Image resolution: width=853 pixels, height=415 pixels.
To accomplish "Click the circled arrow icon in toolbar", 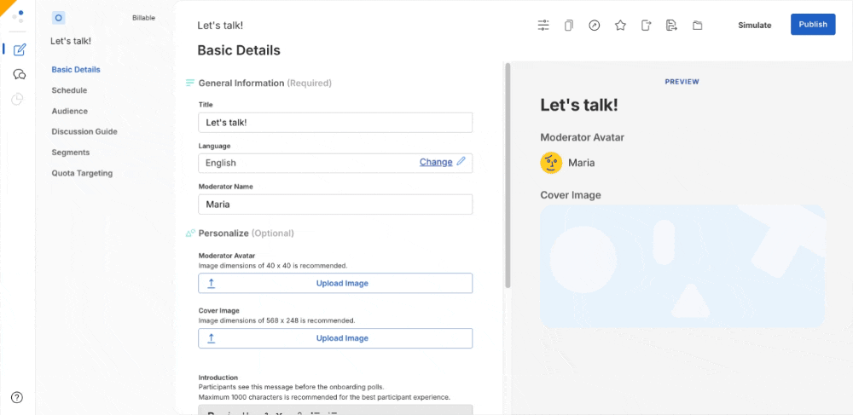I will [x=594, y=25].
